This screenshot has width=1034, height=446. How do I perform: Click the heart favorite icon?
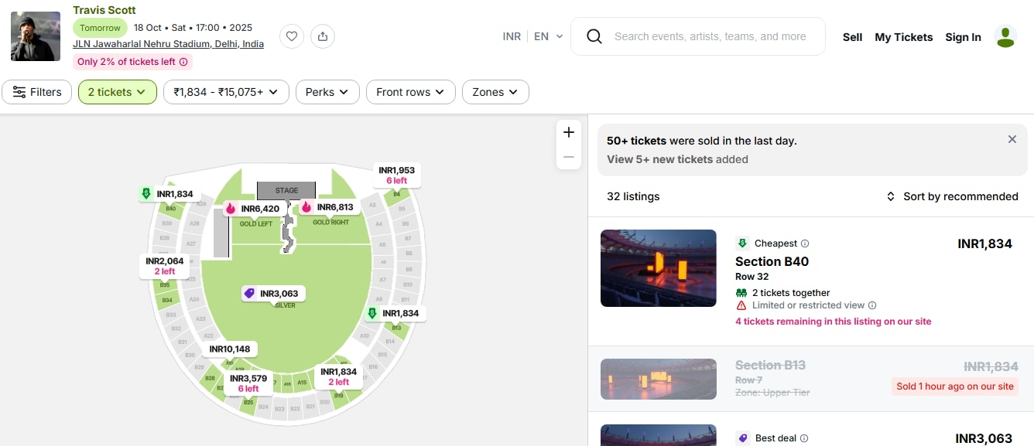pyautogui.click(x=292, y=36)
